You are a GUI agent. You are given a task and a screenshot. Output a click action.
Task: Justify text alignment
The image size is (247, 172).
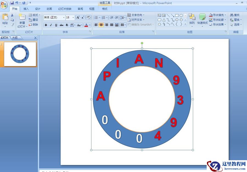112,25
